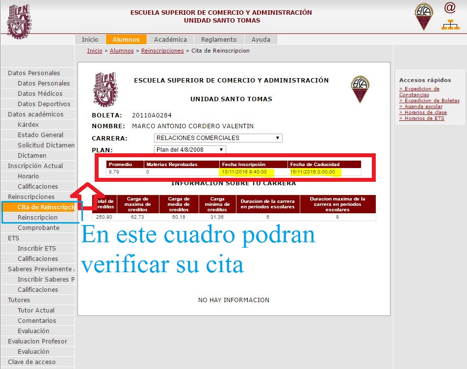Click the boleta number 2011OA0284
467x369 pixels.
pos(152,115)
